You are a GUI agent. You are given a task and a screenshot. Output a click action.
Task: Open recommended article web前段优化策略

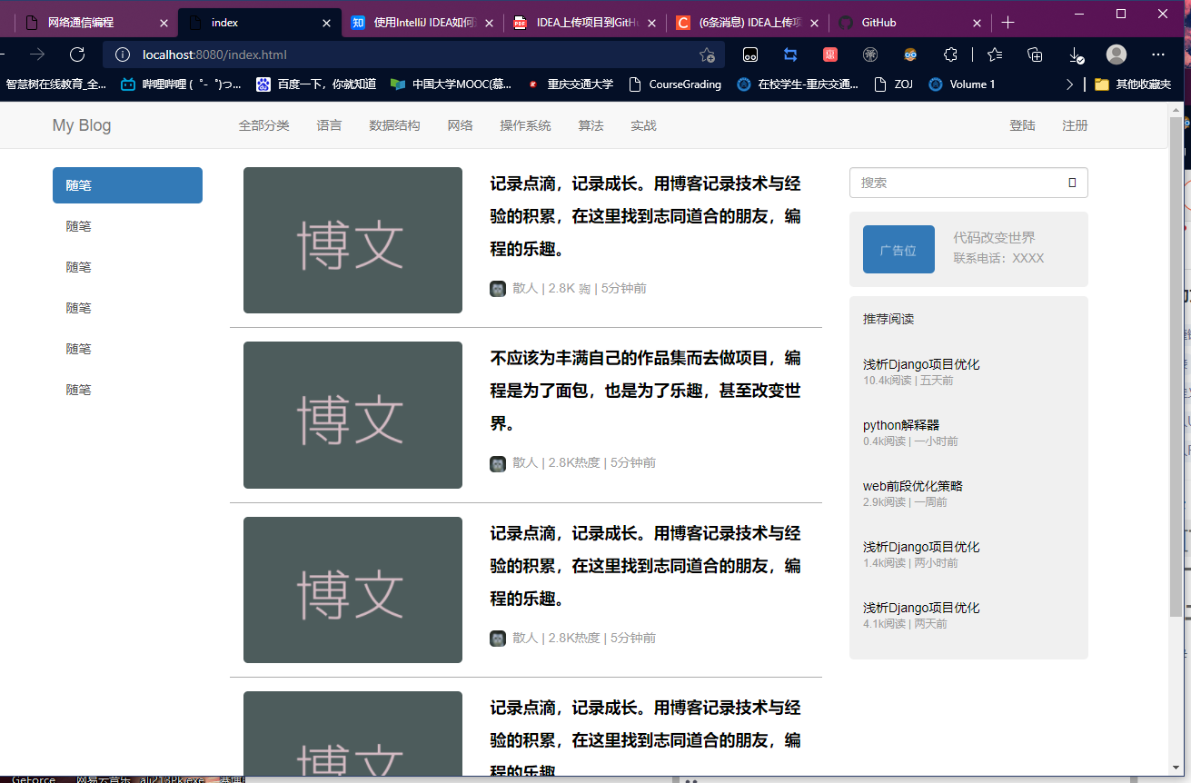[913, 486]
